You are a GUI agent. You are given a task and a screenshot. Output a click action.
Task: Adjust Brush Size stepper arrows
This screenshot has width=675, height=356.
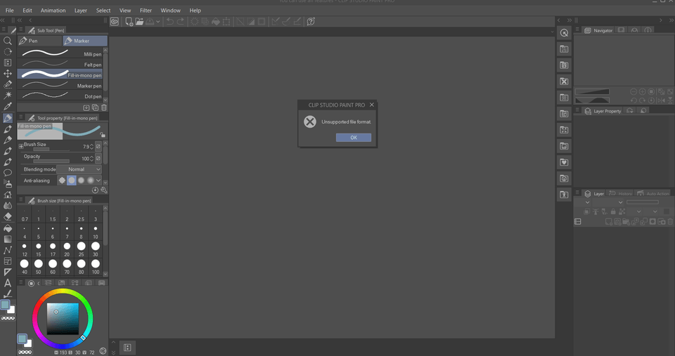91,147
